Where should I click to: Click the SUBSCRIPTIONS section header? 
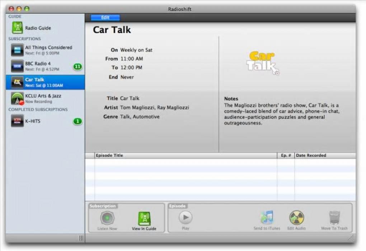24,39
